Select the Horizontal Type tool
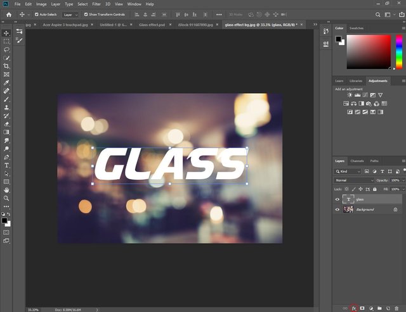The image size is (406, 312). (x=6, y=165)
